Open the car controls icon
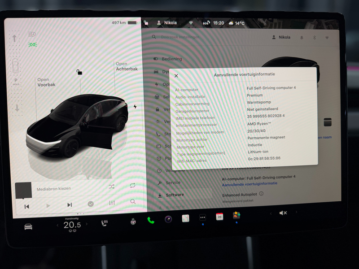 28,227
